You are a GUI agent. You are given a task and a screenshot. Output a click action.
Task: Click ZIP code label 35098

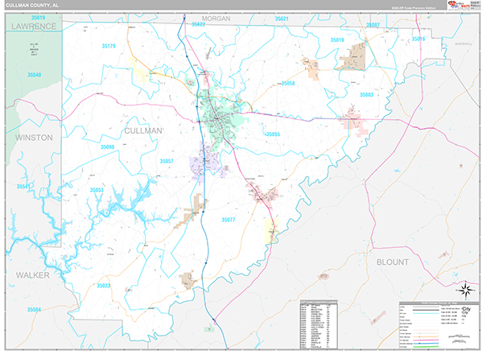click(x=108, y=147)
